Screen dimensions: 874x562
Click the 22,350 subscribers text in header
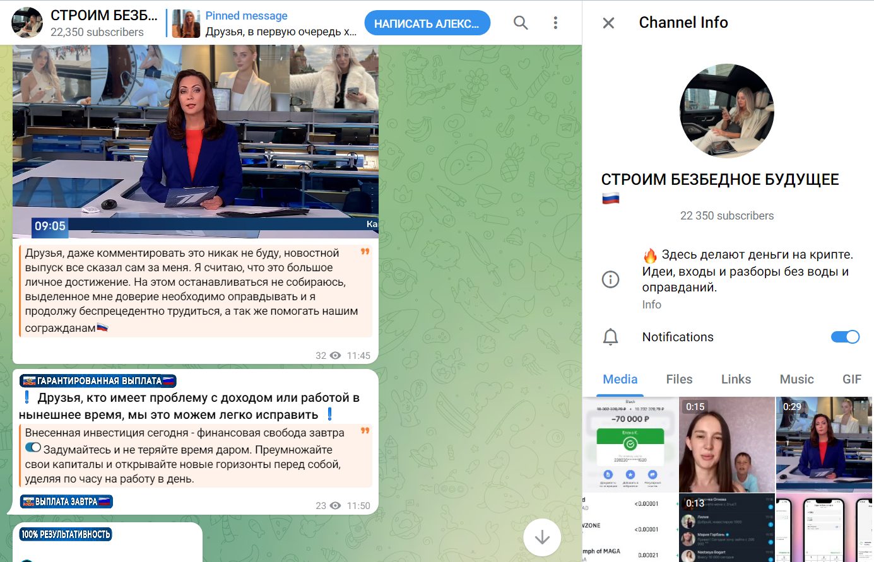[x=97, y=32]
